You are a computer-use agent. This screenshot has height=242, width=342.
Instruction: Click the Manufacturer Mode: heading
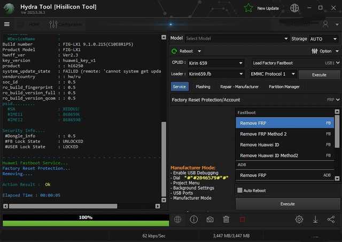tap(193, 168)
